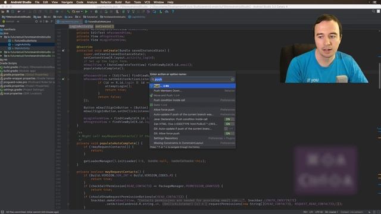381x214 pixels.
Task: Click the gutter marker beside setOnEditorActionListener
Action: (x=63, y=79)
